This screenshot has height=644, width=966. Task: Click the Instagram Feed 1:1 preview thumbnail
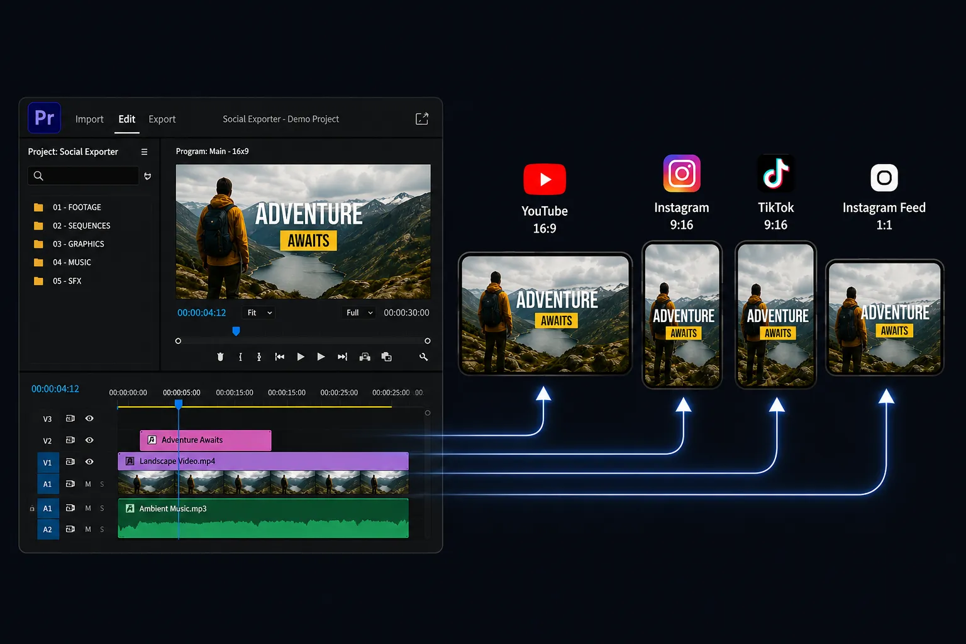click(x=884, y=318)
